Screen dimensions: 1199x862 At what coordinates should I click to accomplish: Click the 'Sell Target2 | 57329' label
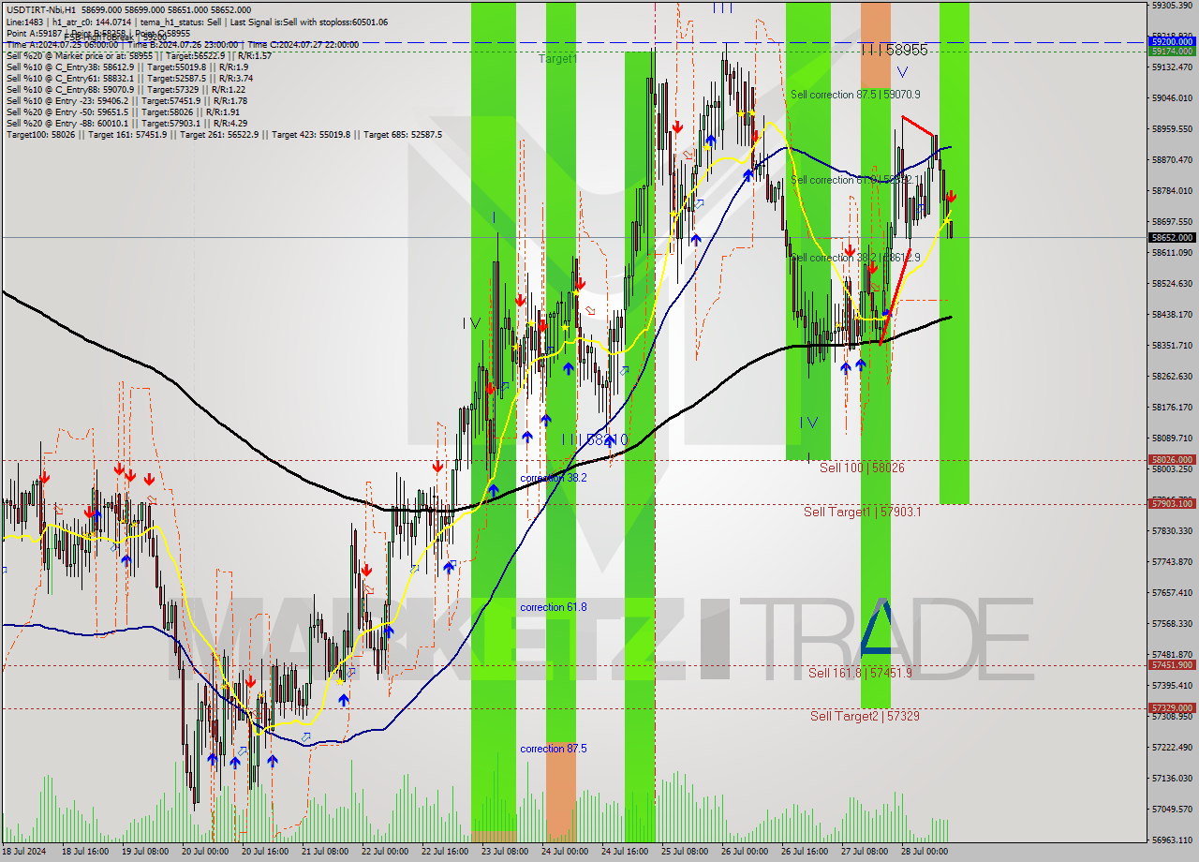click(865, 716)
